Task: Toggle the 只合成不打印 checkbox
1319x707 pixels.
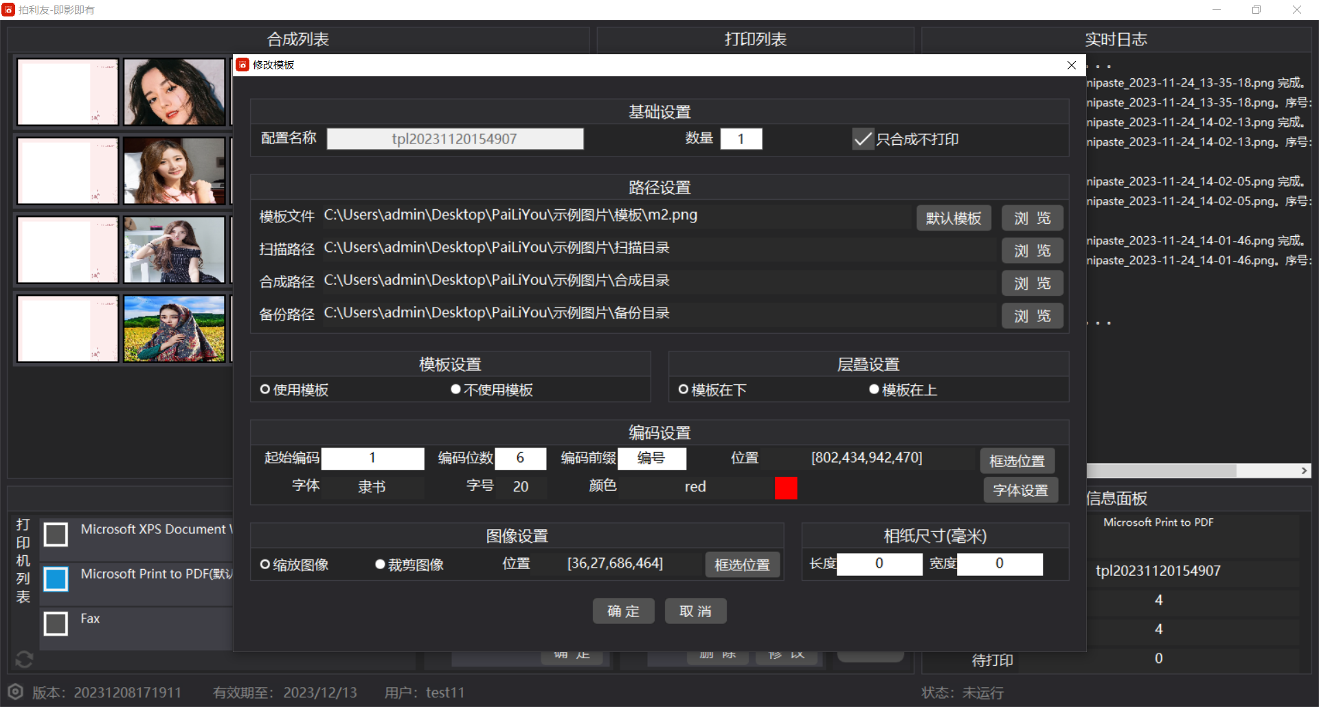Action: 863,139
